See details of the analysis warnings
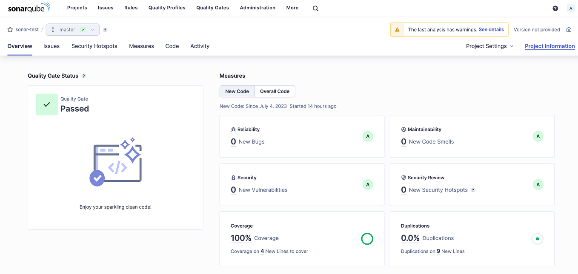Viewport: 578px width, 274px height. coord(491,29)
